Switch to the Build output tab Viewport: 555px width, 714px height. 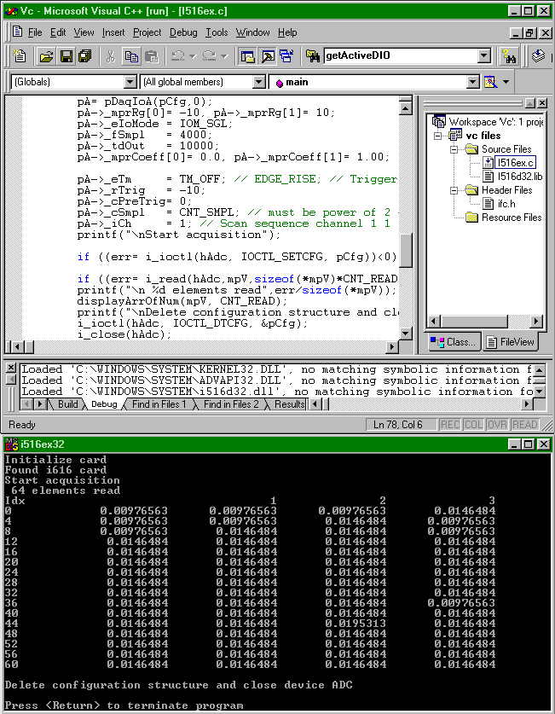68,403
